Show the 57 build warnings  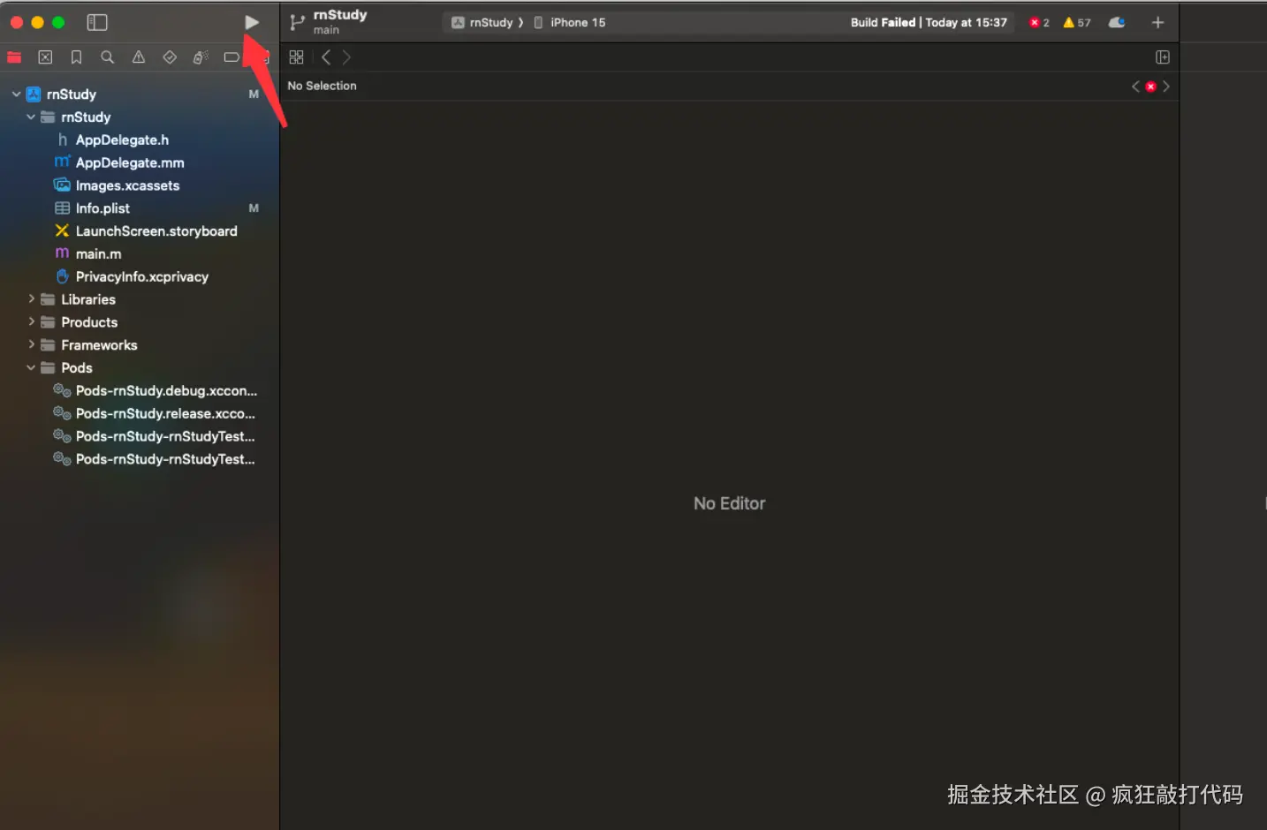[x=1077, y=23]
